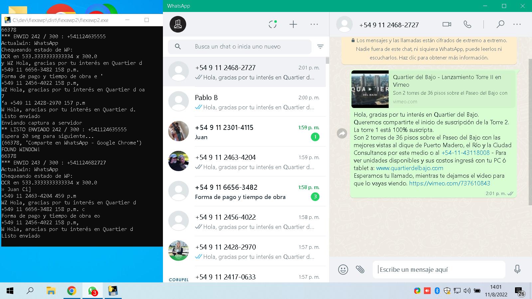This screenshot has height=299, width=532.
Task: Start a video call with +54 9 11 2468-2727
Action: (x=447, y=24)
